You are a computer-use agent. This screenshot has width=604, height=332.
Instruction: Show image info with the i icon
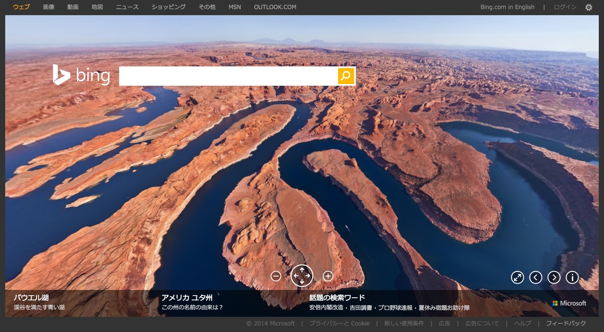click(x=572, y=277)
